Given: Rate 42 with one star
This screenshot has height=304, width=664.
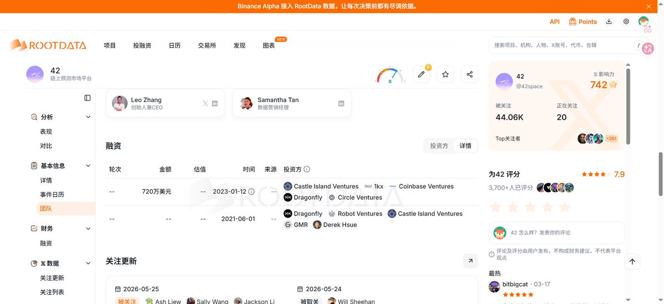Looking at the screenshot, I should click(x=496, y=207).
